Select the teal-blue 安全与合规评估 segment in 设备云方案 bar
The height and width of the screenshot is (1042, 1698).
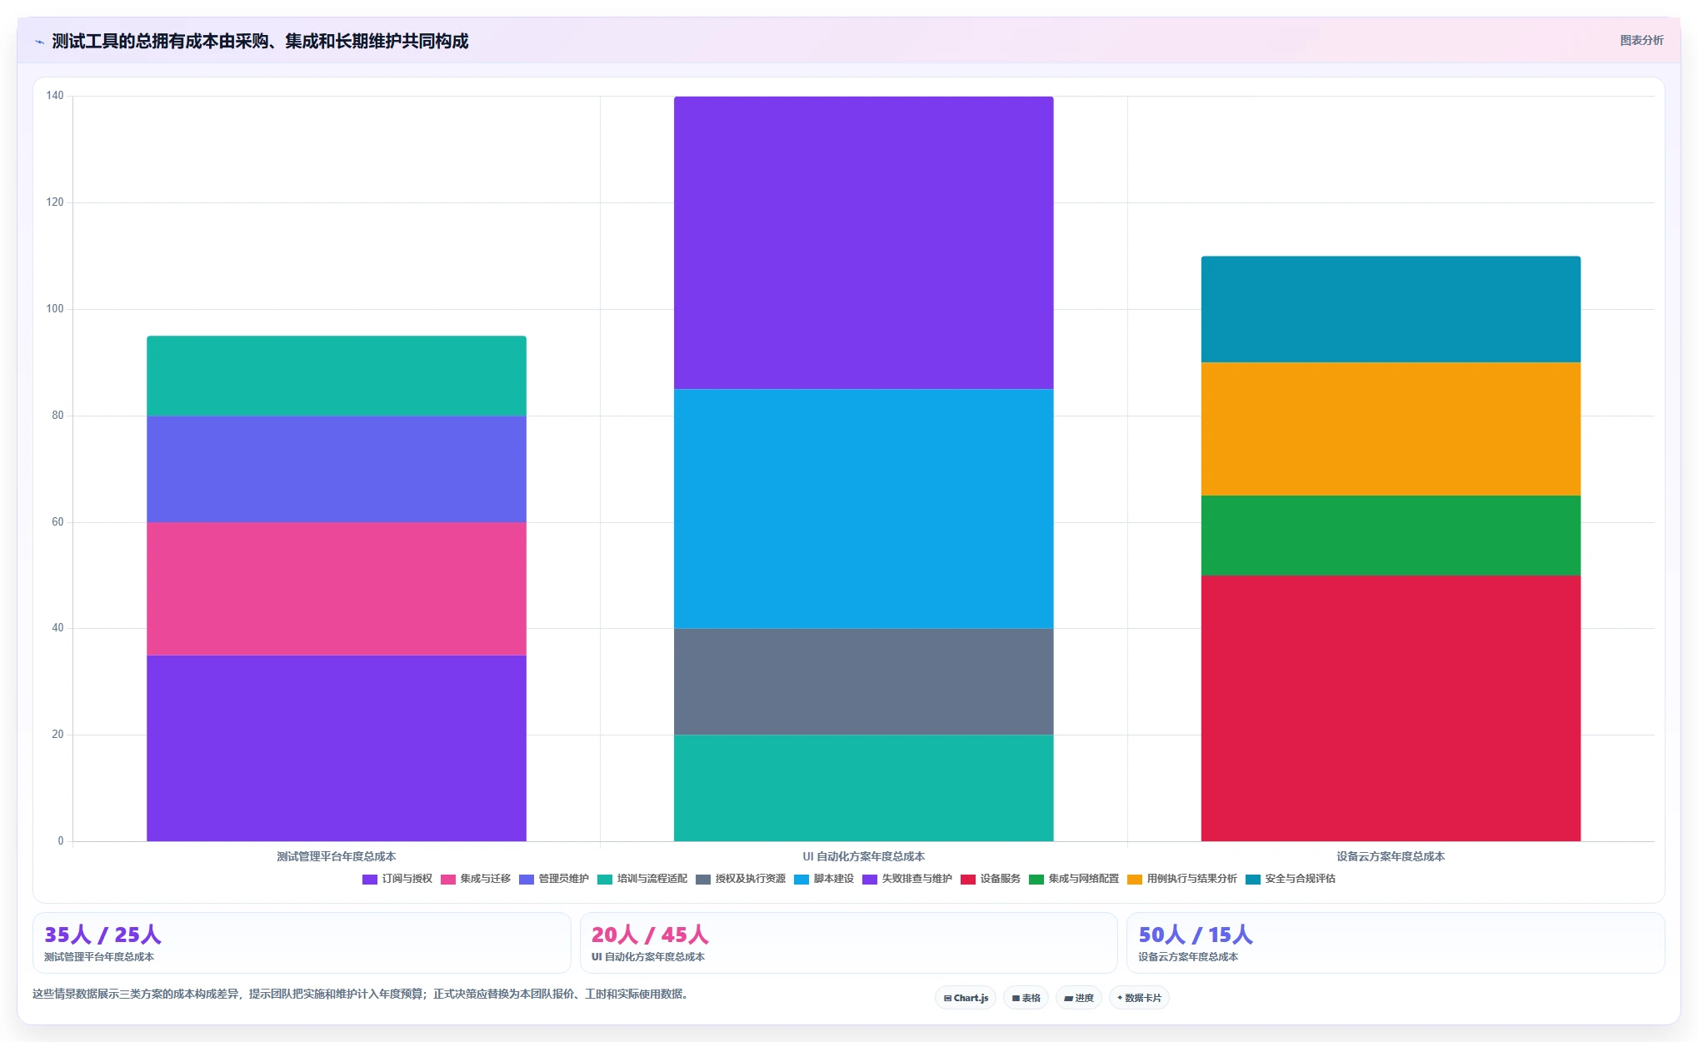(x=1391, y=309)
